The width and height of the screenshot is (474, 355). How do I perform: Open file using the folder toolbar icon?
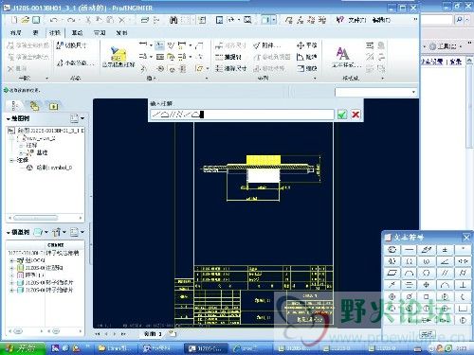(x=25, y=20)
